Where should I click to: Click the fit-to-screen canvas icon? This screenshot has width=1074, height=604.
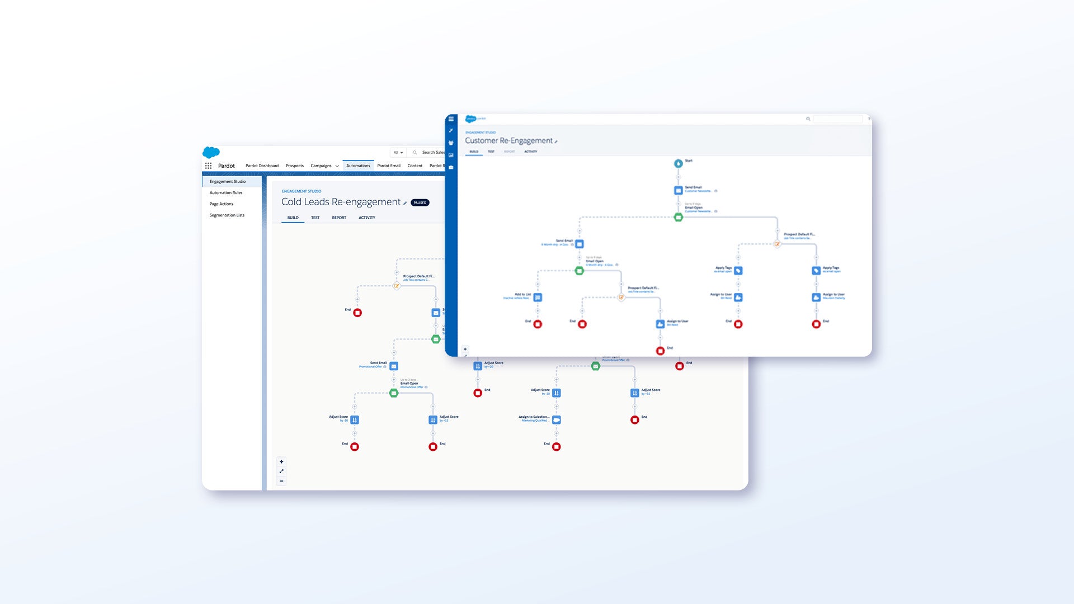point(281,471)
